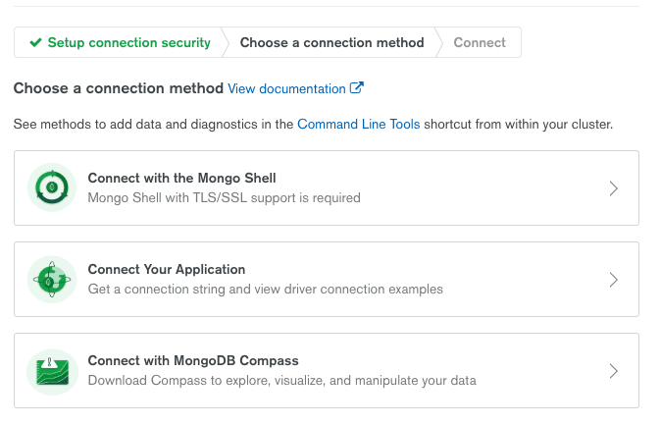
Task: Click the TLS/SSL support is required description
Action: (224, 197)
